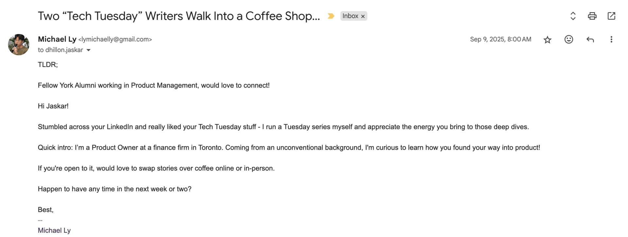
Task: Click the "to dhillon.jaskar" recipient text
Action: click(61, 50)
